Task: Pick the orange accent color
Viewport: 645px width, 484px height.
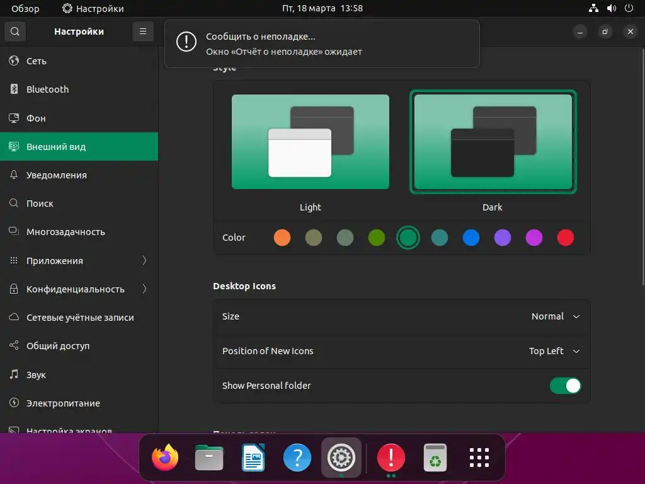Action: pyautogui.click(x=282, y=238)
